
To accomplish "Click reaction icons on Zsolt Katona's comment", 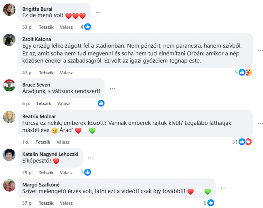I will tap(245, 72).
